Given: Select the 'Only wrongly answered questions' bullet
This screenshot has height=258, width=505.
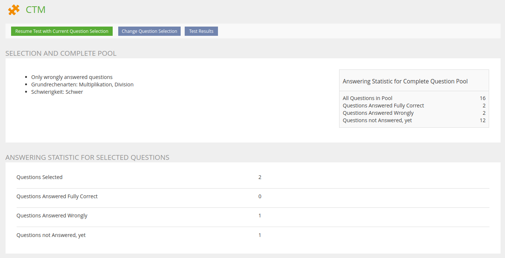Looking at the screenshot, I should [72, 77].
